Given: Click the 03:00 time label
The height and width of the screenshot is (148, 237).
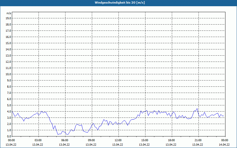Looking at the screenshot, I should 39,140.
